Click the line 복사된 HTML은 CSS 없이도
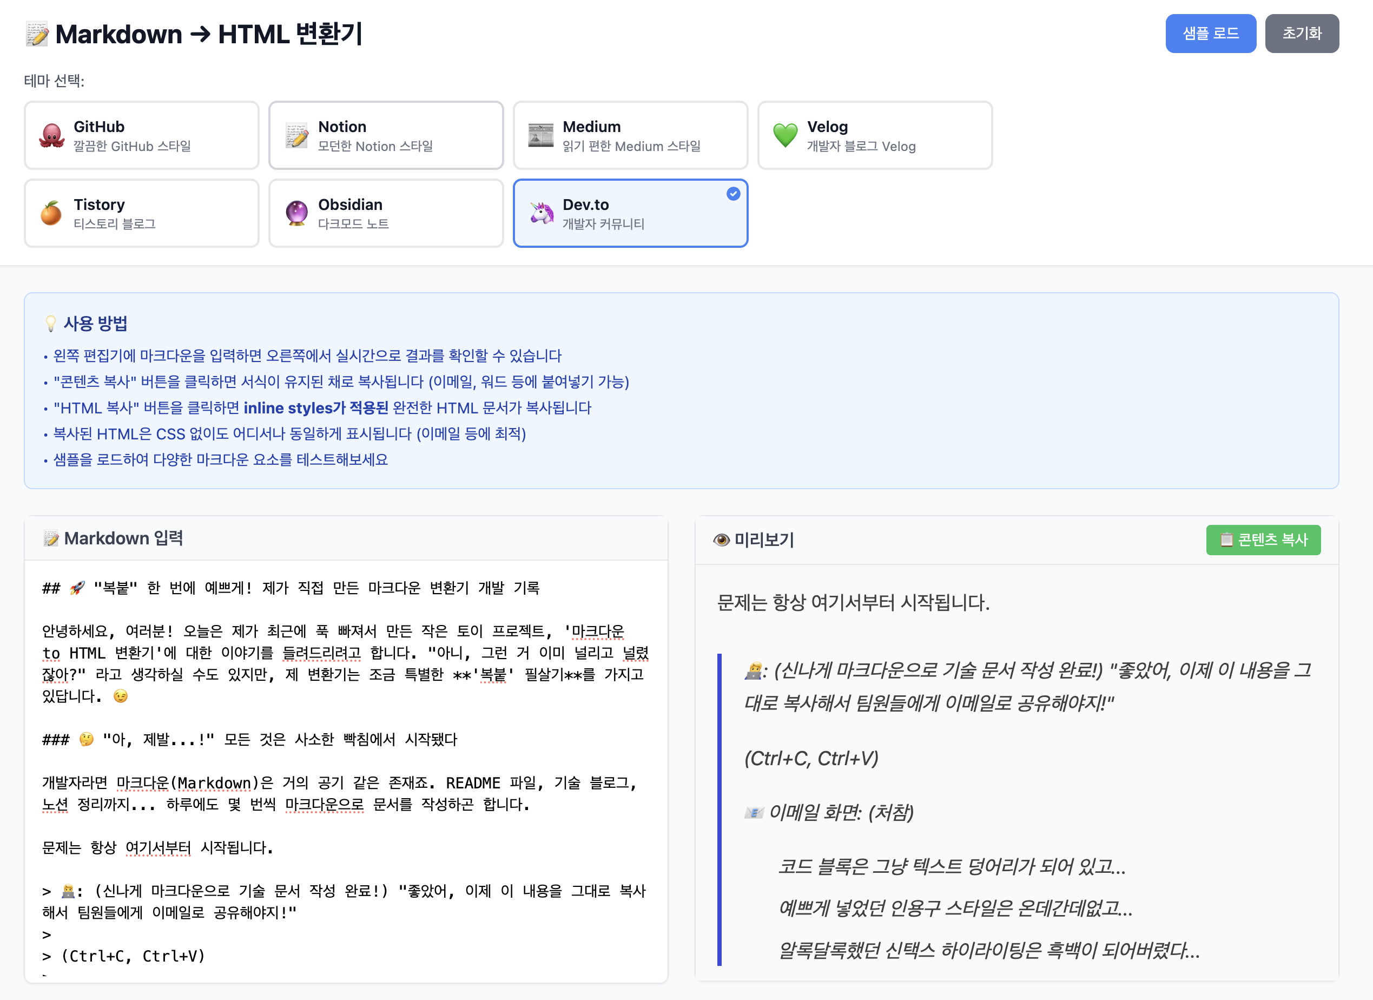 [x=289, y=433]
